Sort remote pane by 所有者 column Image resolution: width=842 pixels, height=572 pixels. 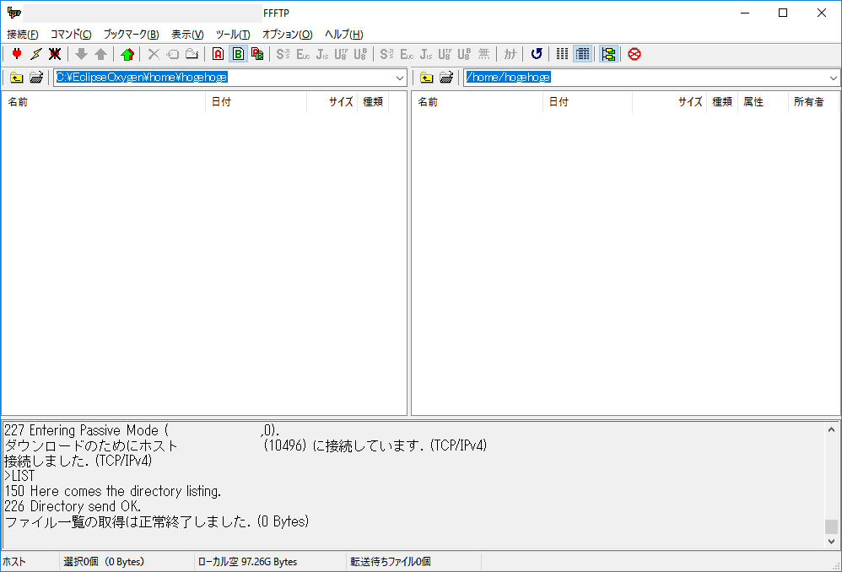pyautogui.click(x=813, y=102)
